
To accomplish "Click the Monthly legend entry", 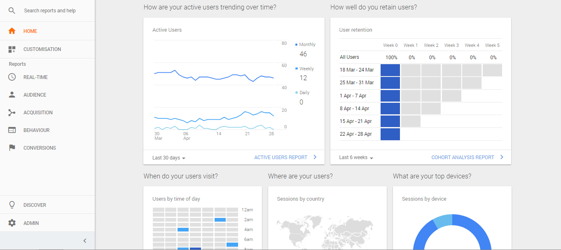I will pyautogui.click(x=306, y=44).
